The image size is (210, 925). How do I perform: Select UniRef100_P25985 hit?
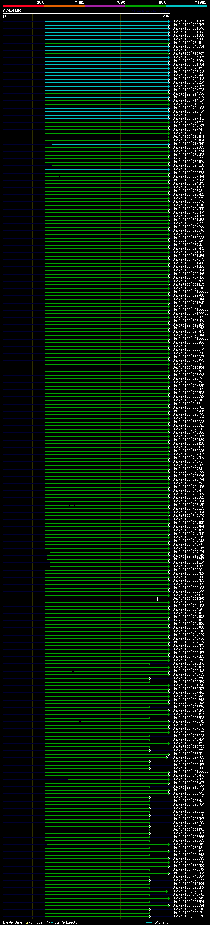pyautogui.click(x=188, y=57)
